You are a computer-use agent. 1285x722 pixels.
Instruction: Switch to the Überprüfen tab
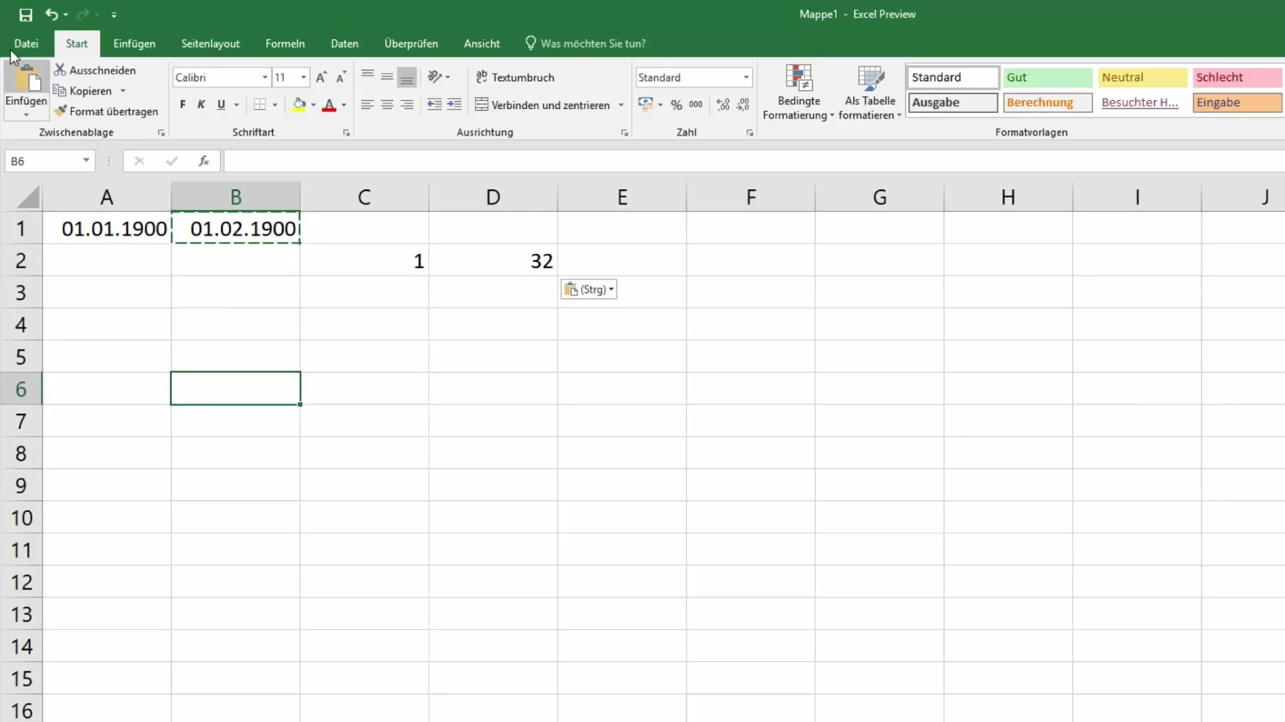click(x=411, y=43)
